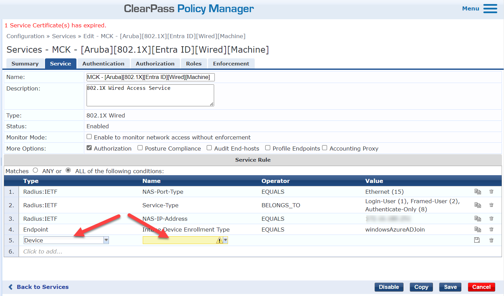This screenshot has height=296, width=504.
Task: Click the 'NAS-IP-Address' name cell
Action: [165, 219]
